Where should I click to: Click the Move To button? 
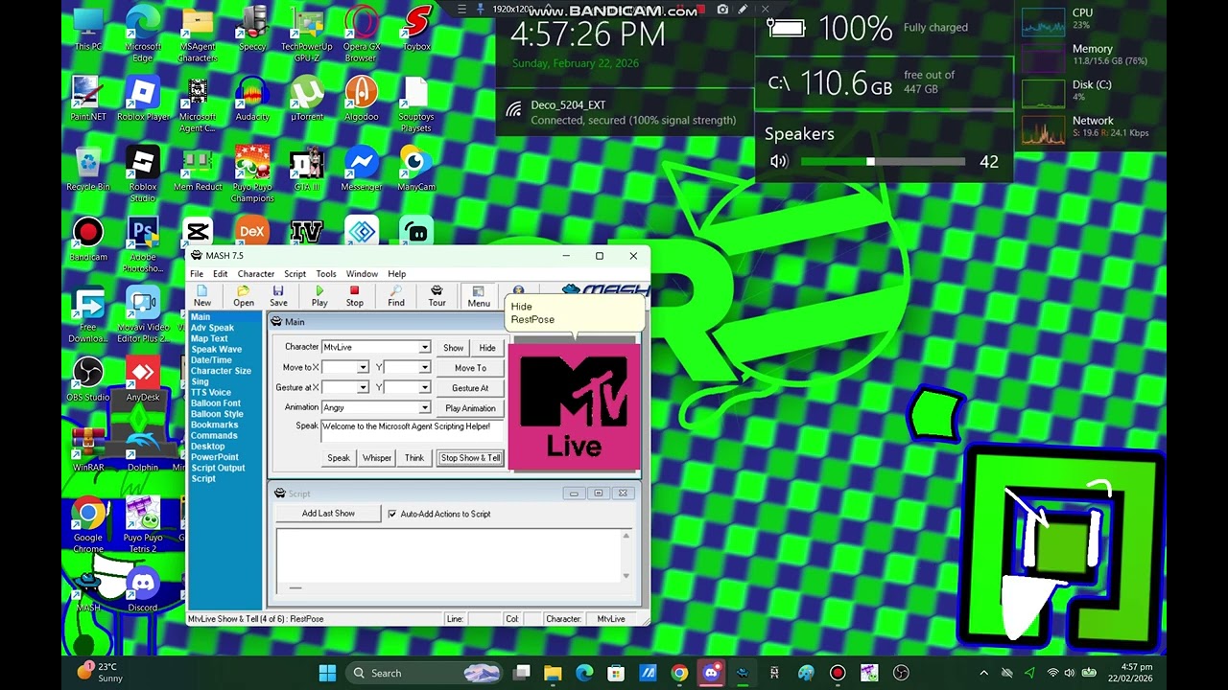[470, 368]
